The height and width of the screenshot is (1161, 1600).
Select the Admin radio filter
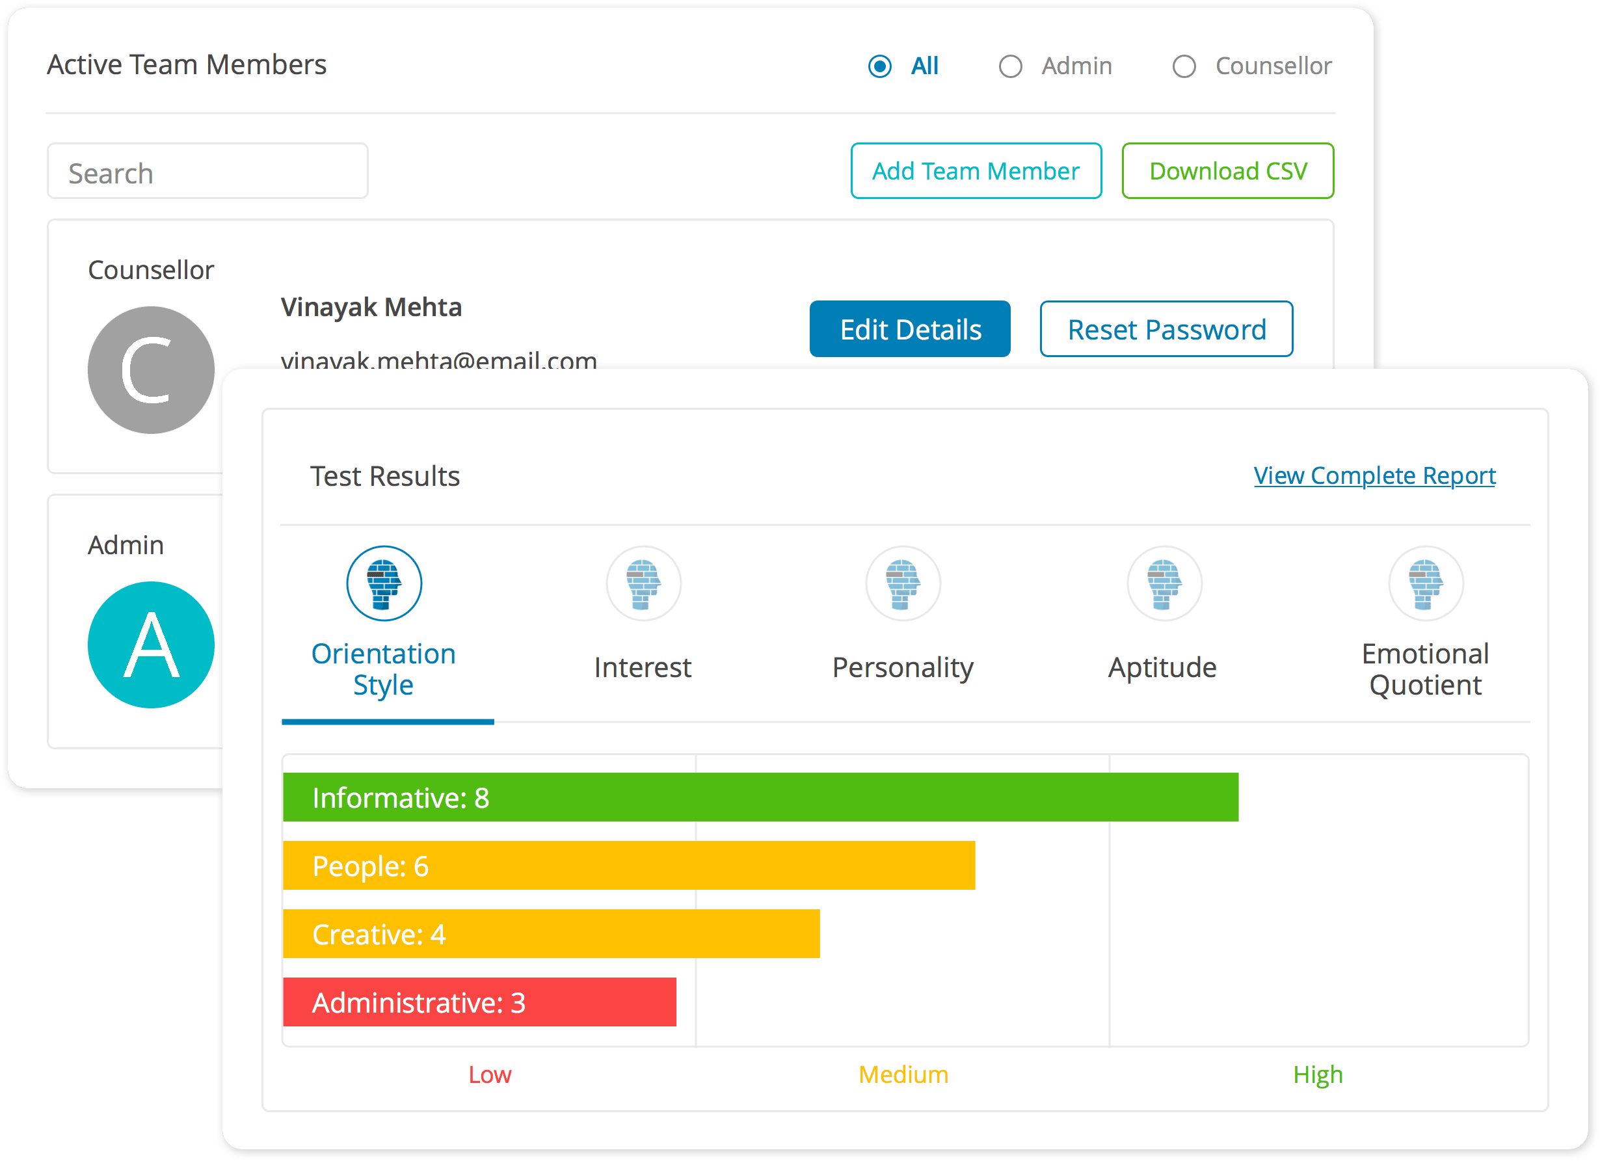1010,66
